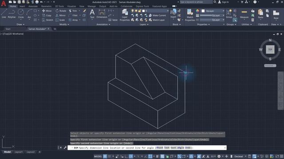Insert a Table
The height and width of the screenshot is (159, 284).
[113, 20]
